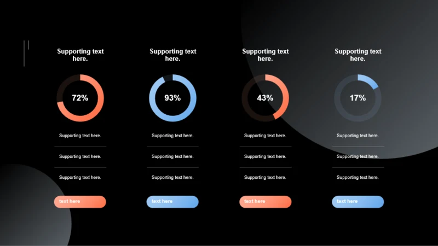Click the 17% blue donut chart
The width and height of the screenshot is (438, 246).
358,98
